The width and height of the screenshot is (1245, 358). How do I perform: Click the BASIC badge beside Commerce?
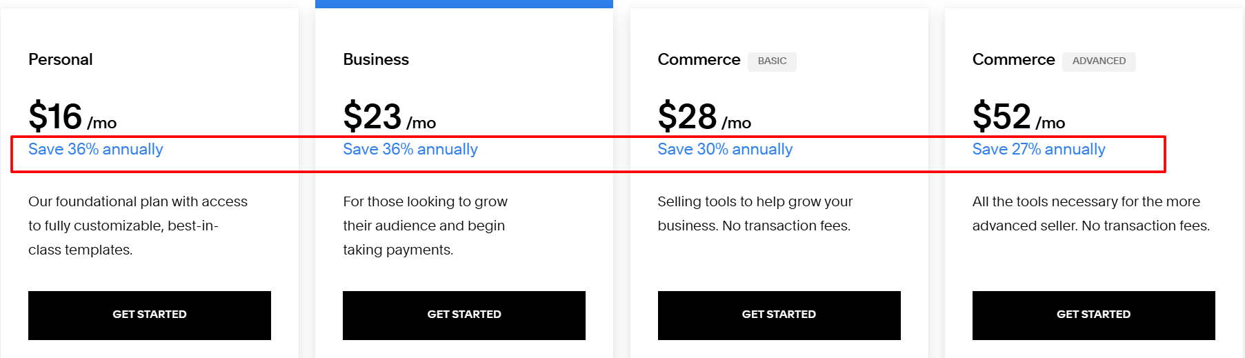[x=772, y=61]
